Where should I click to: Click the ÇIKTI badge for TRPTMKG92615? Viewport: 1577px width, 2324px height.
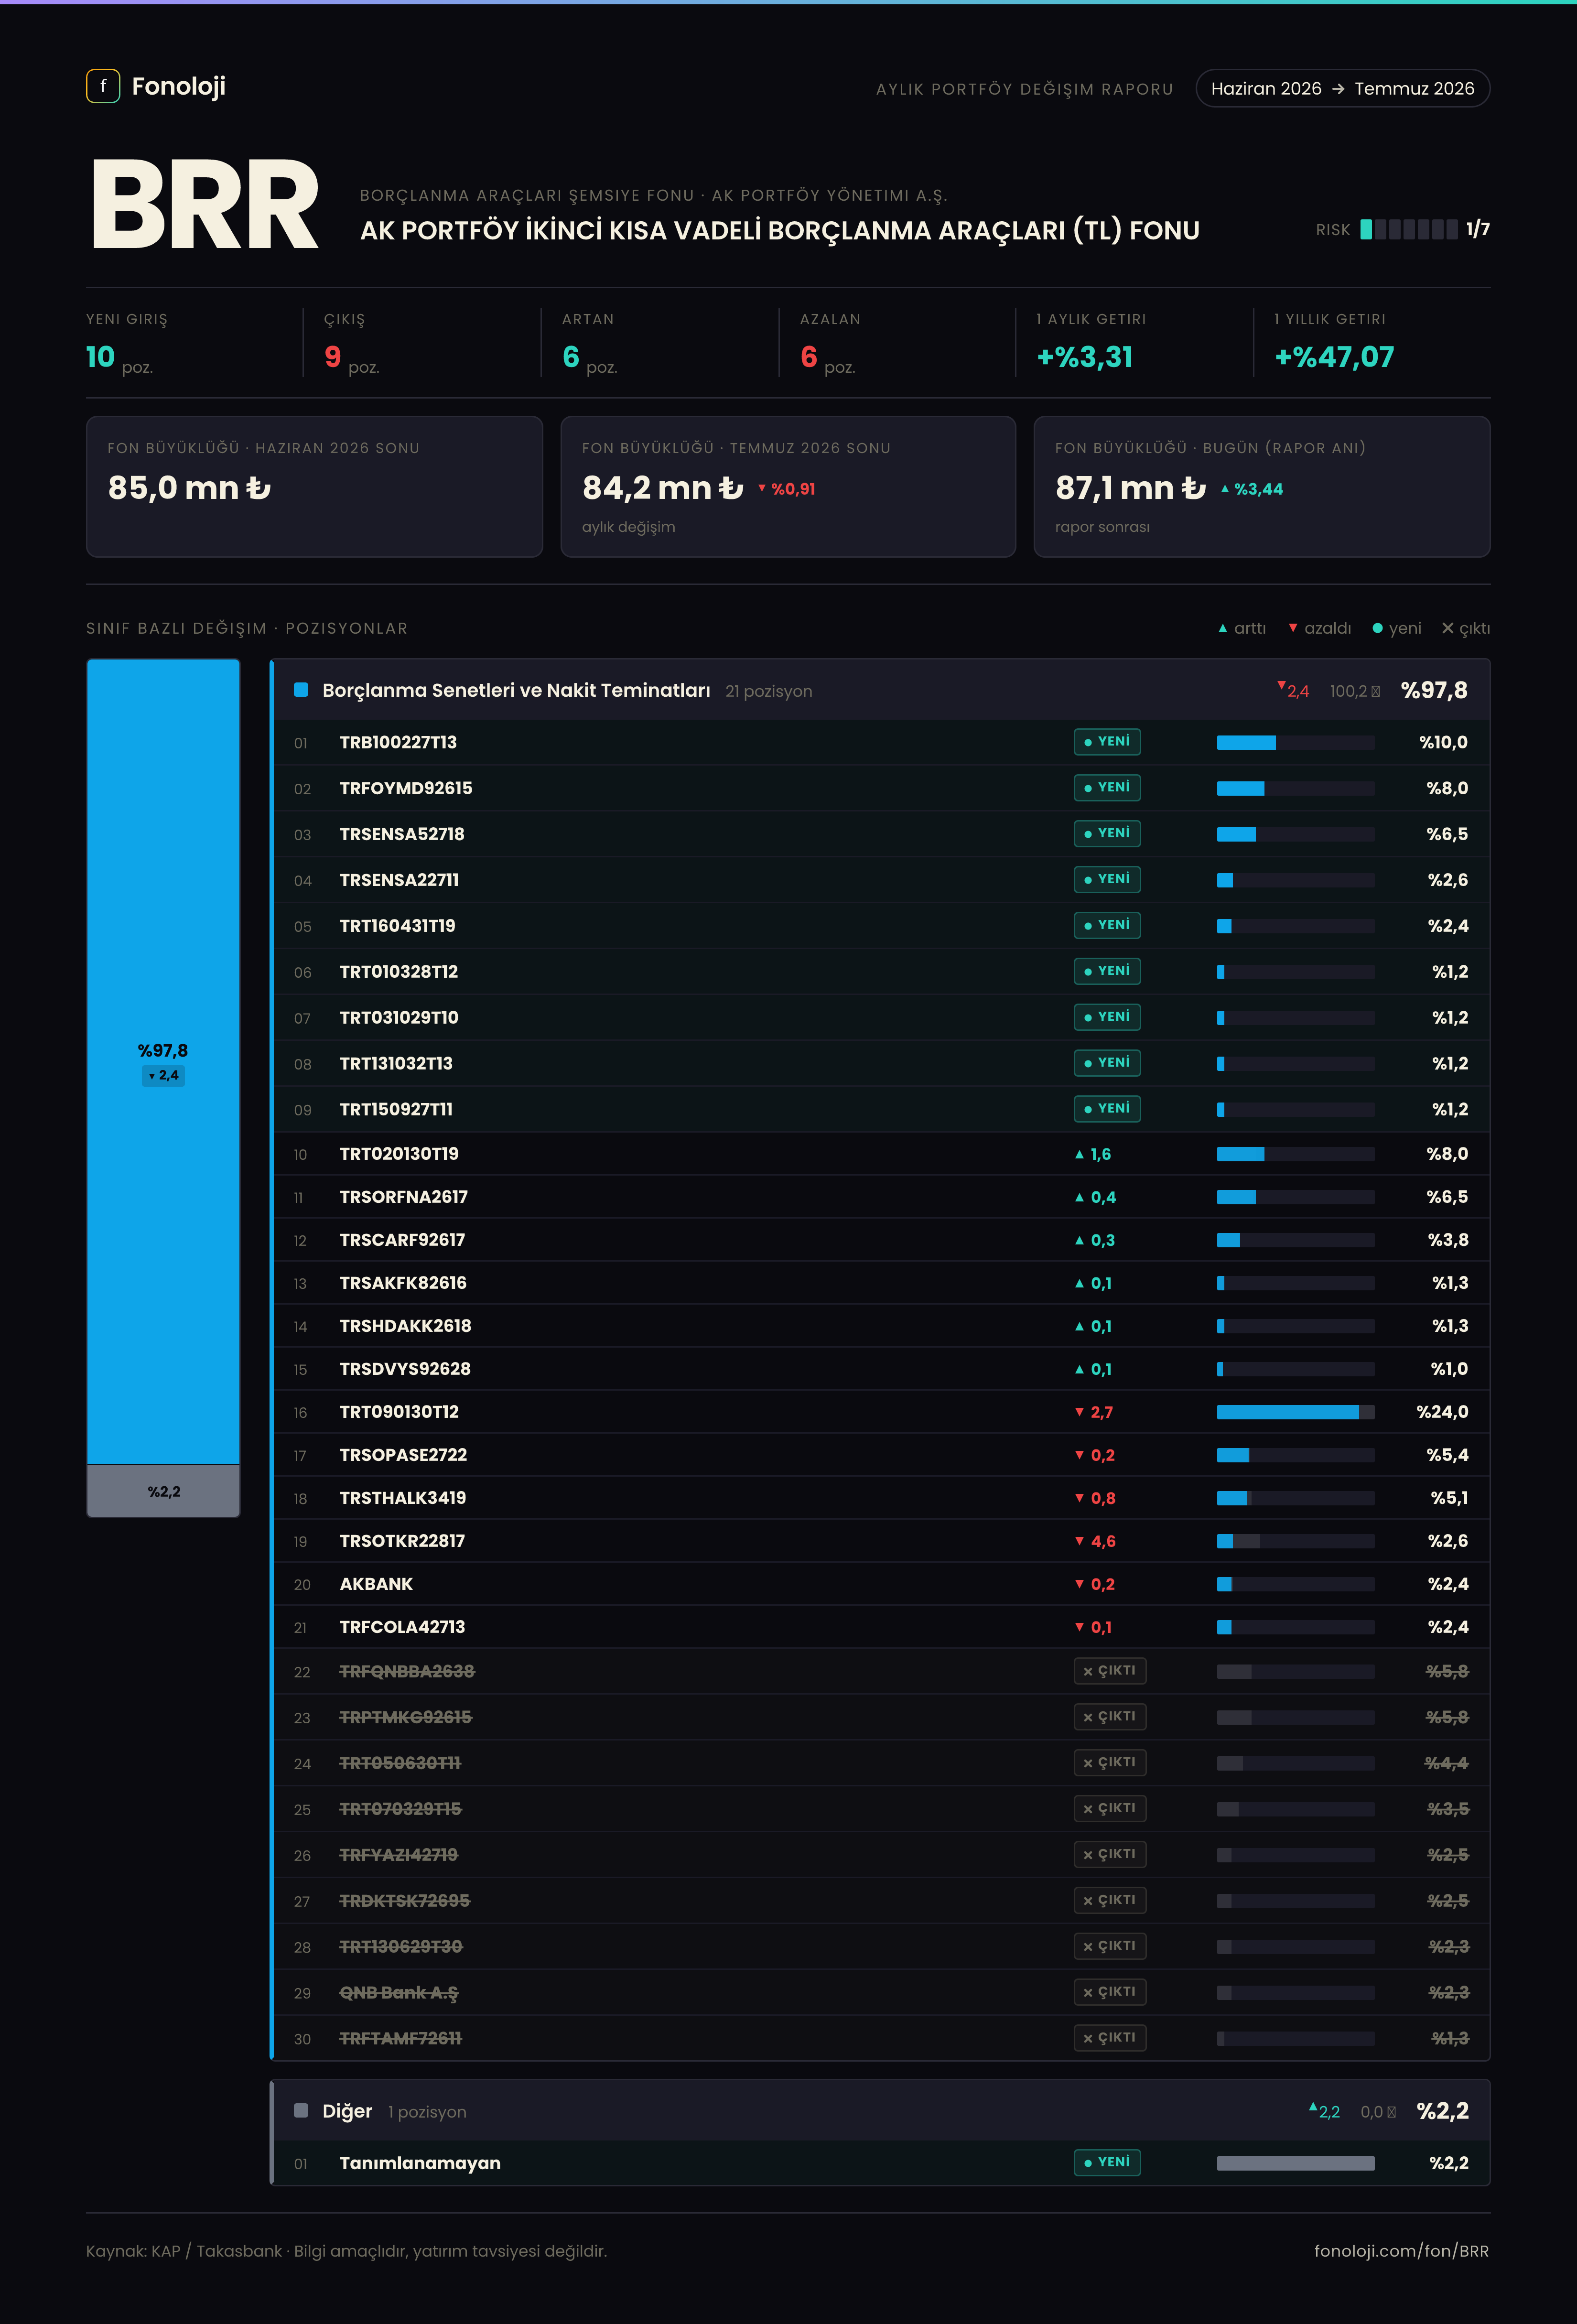pyautogui.click(x=1110, y=1717)
